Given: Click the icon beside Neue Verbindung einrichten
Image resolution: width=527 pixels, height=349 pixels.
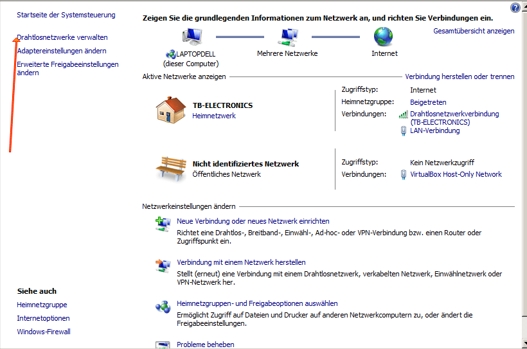Looking at the screenshot, I should [161, 224].
